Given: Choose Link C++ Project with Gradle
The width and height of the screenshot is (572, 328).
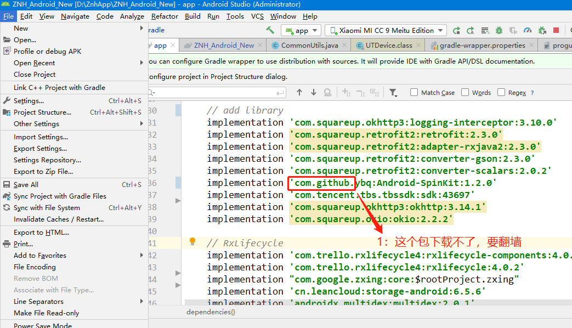Looking at the screenshot, I should tap(75, 88).
